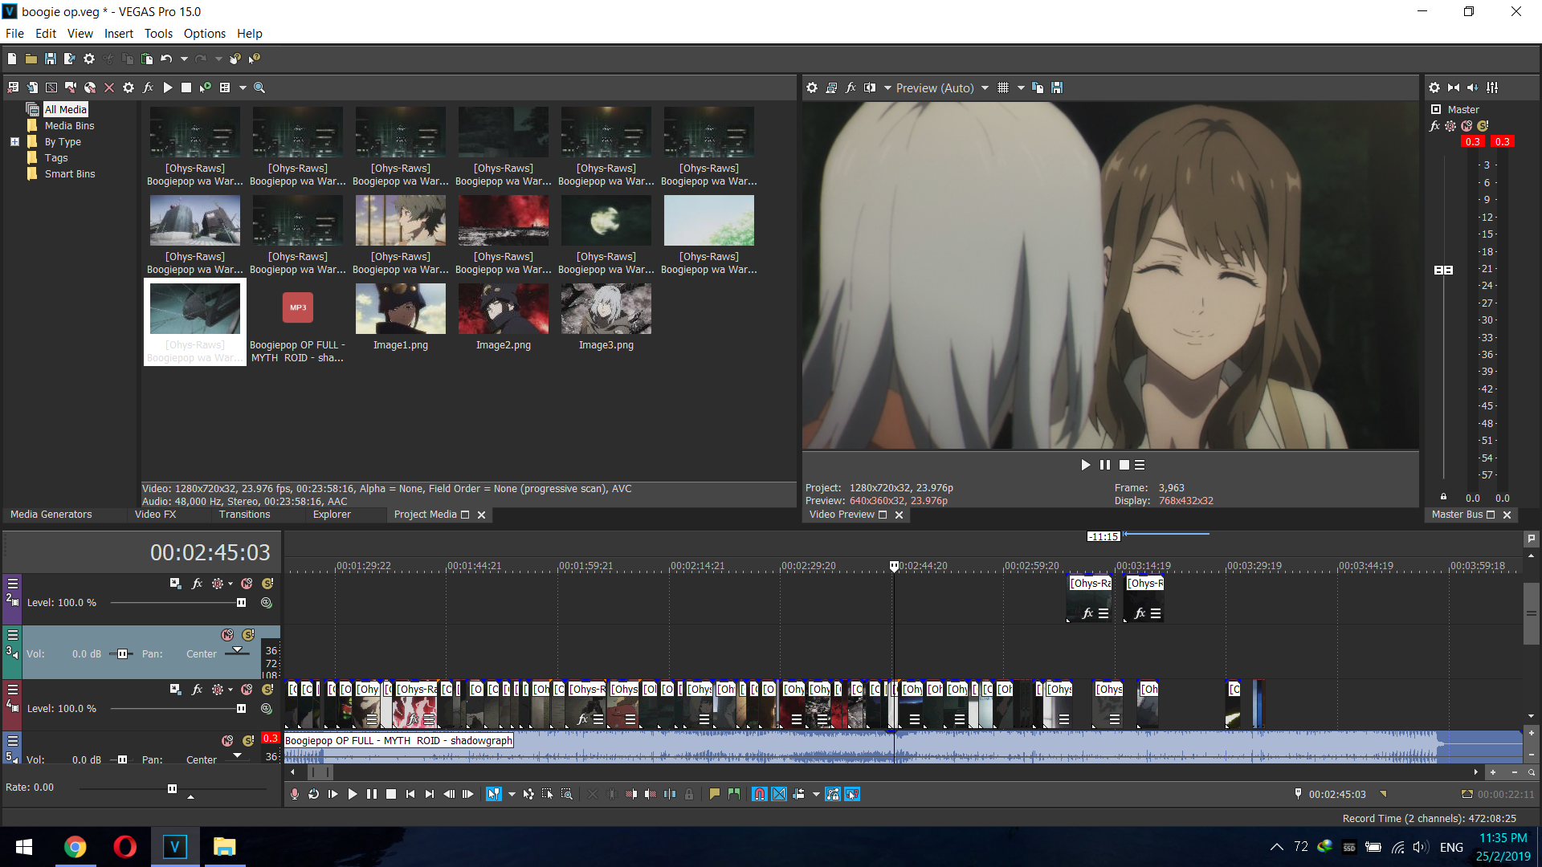This screenshot has height=867, width=1542.
Task: Switch to the Media Generators tab
Action: (51, 515)
